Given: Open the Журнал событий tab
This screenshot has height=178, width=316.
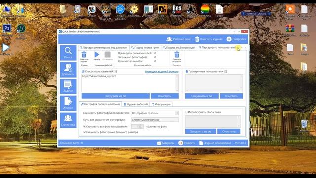Looking at the screenshot, I should coord(136,104).
